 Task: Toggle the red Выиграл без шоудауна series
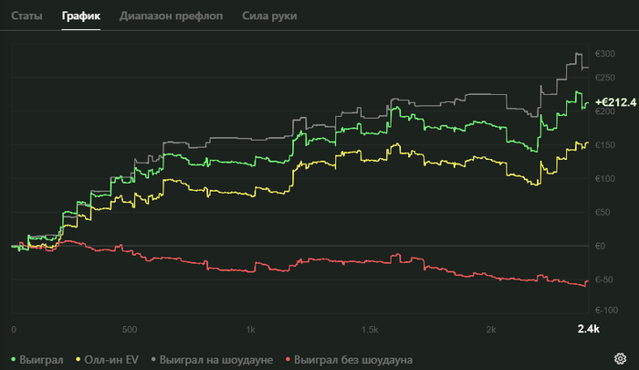pos(349,359)
